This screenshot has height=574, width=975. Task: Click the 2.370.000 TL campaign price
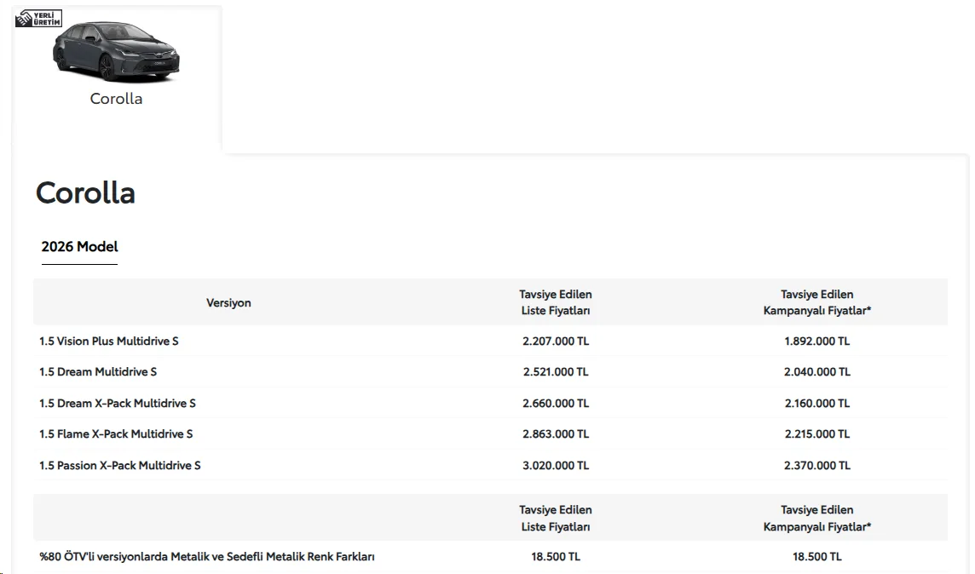pyautogui.click(x=817, y=465)
